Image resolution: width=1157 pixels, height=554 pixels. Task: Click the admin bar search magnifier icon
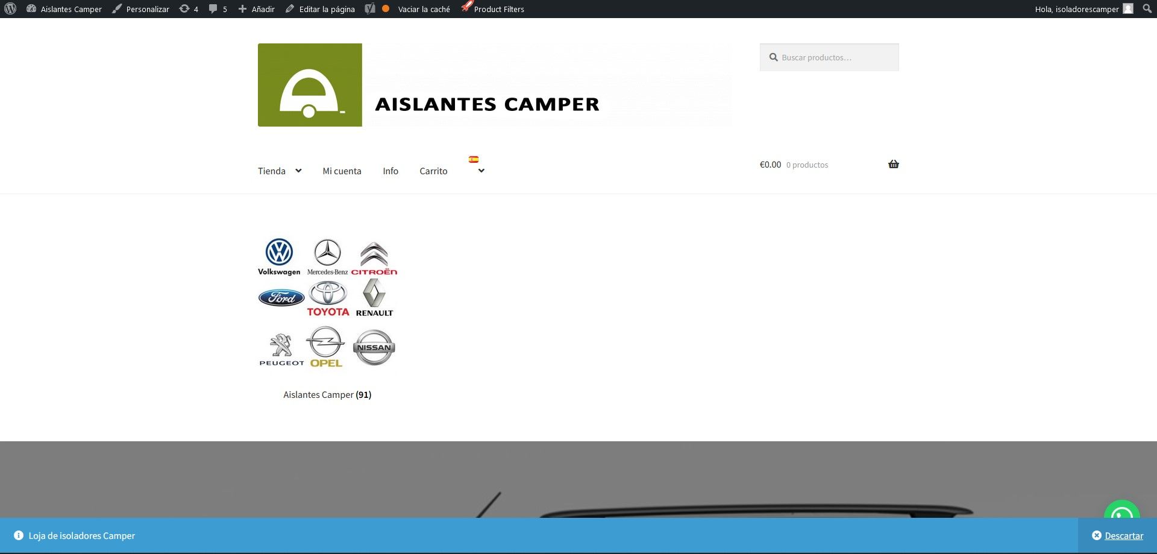coord(1147,9)
